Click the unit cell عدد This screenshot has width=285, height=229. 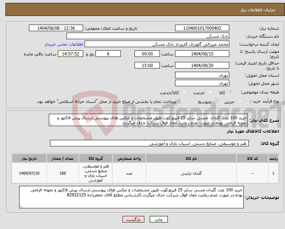click(129, 173)
